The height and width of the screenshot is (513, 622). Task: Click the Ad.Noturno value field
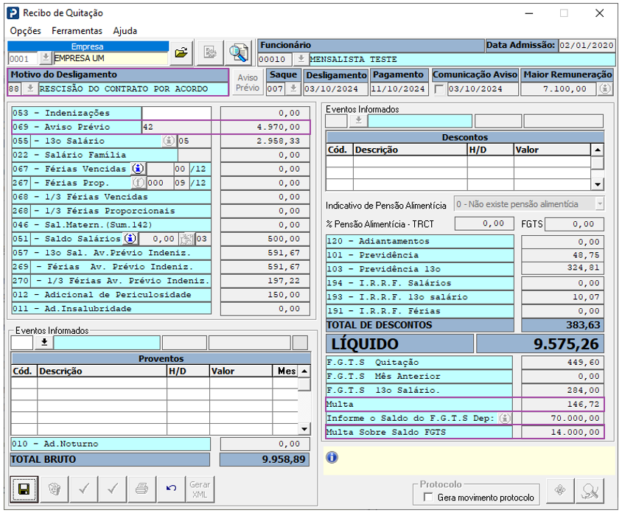265,444
